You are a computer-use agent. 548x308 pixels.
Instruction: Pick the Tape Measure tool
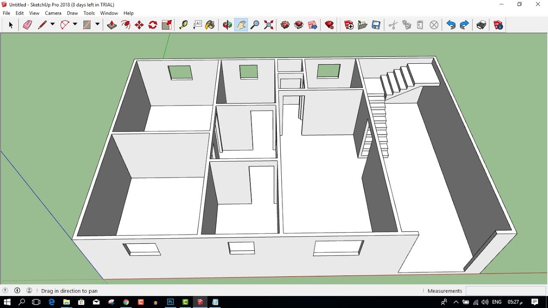tap(183, 25)
